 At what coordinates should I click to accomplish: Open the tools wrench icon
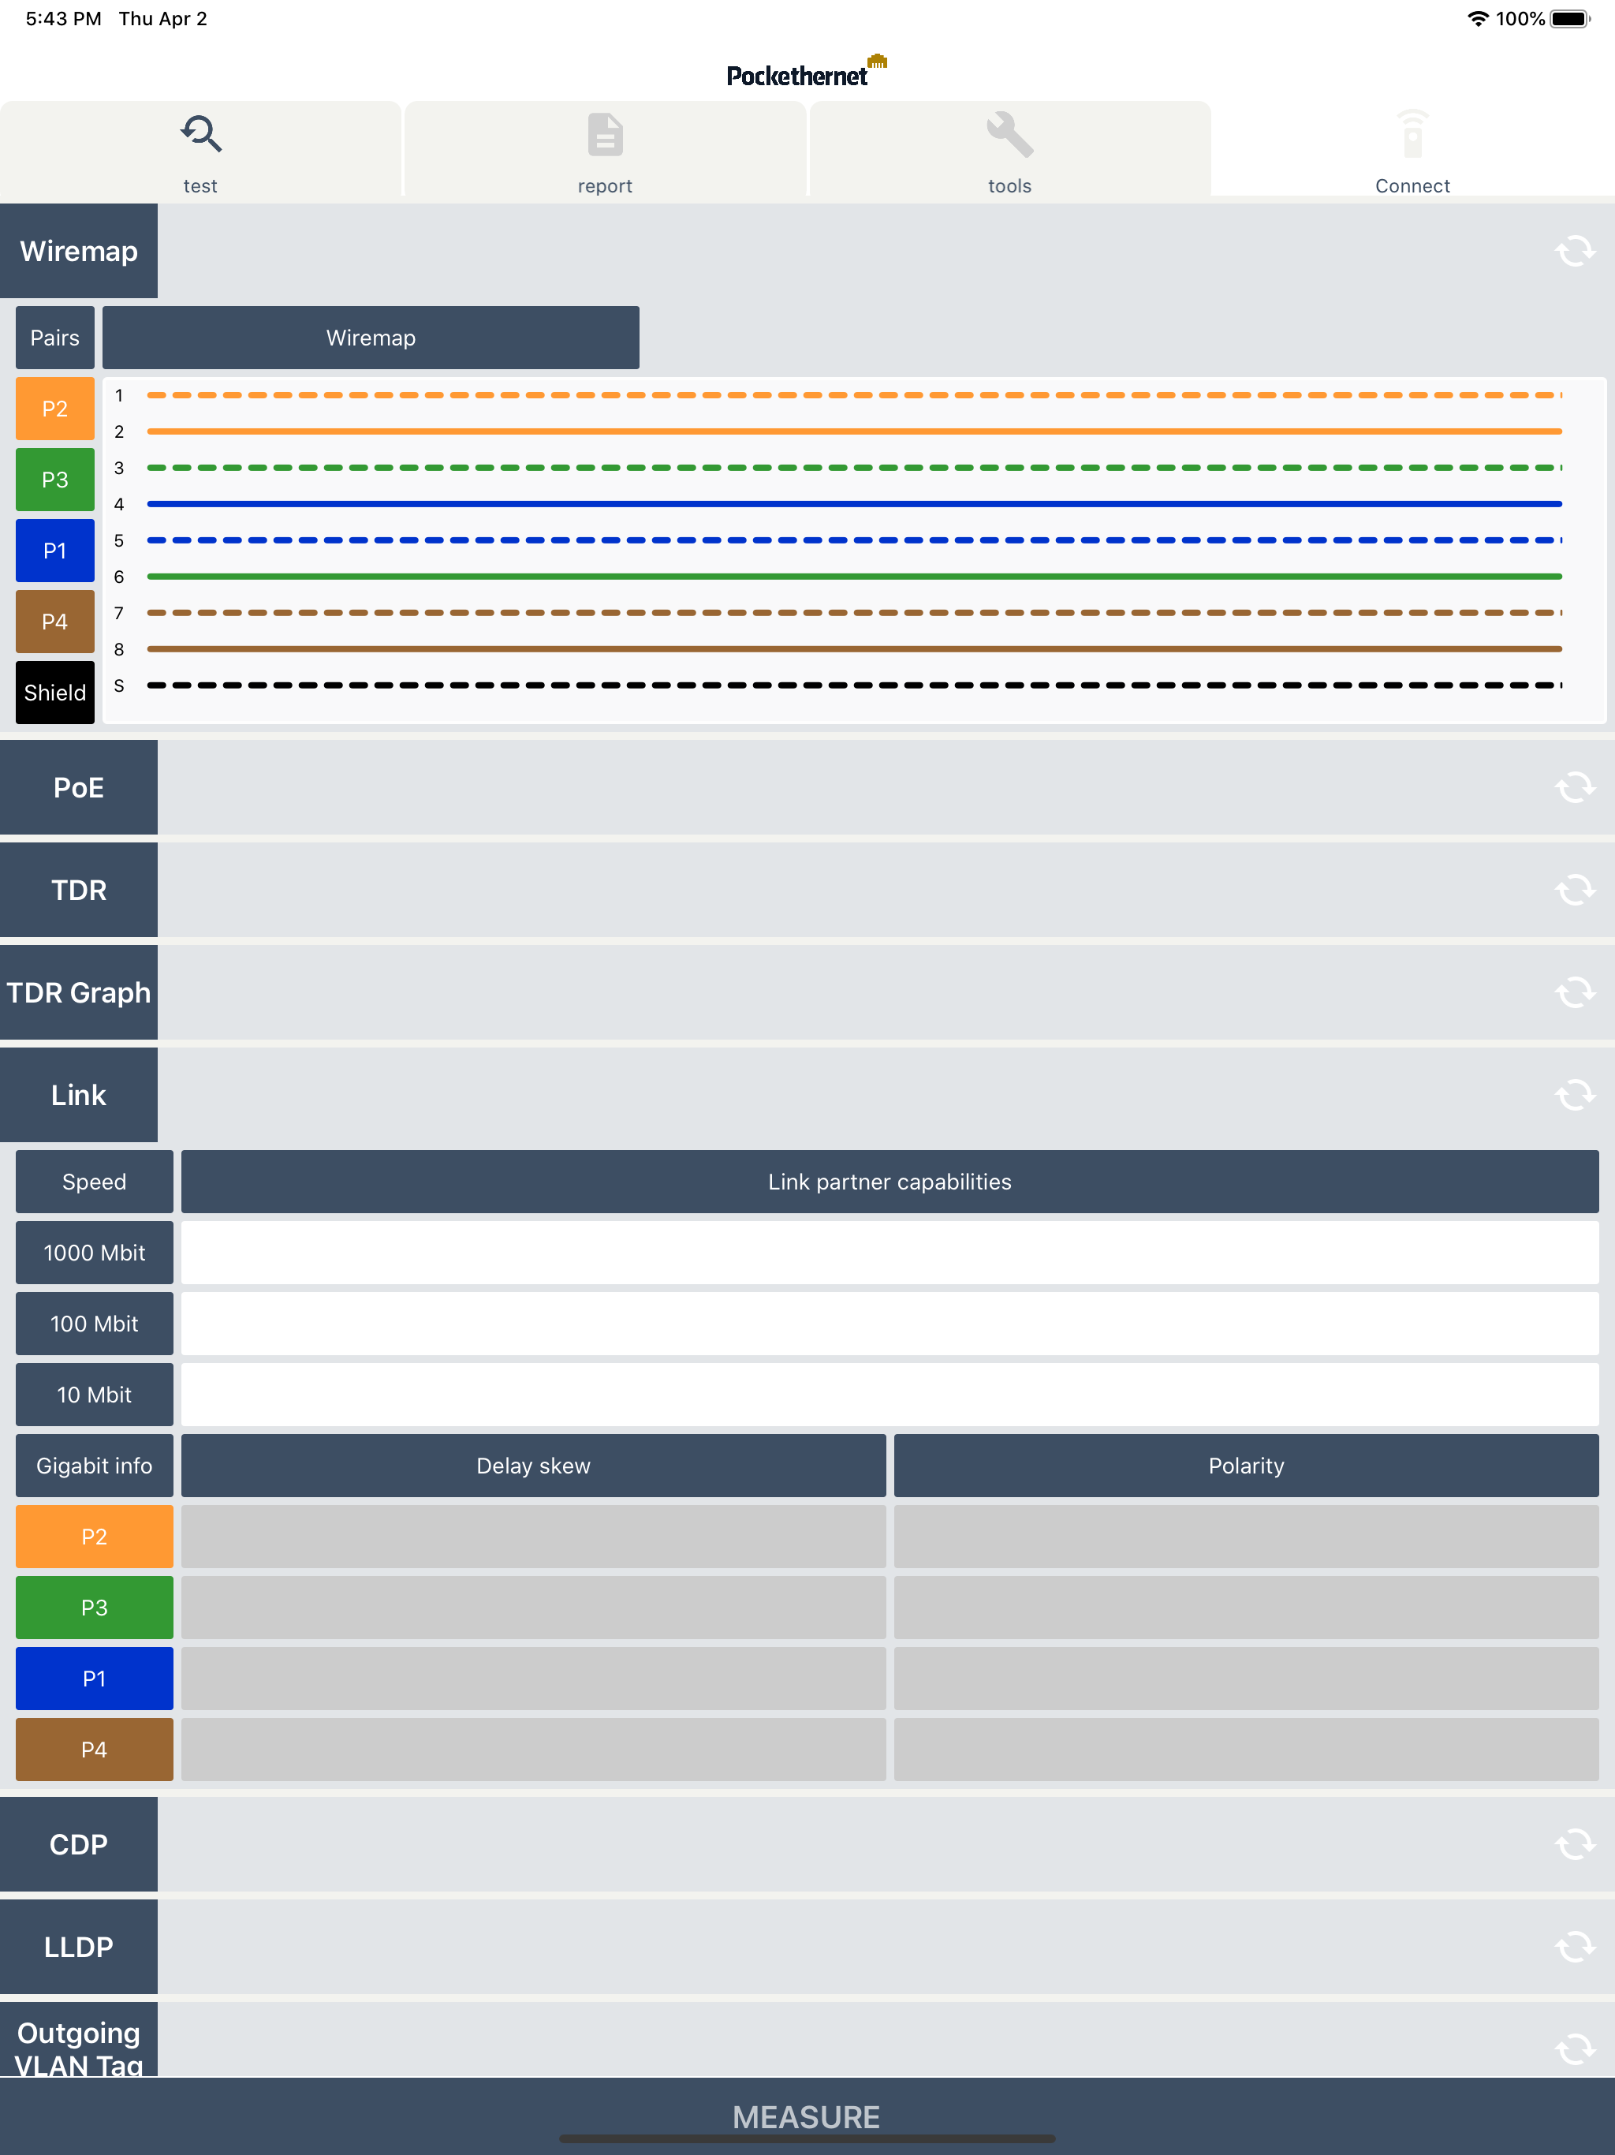(1009, 134)
